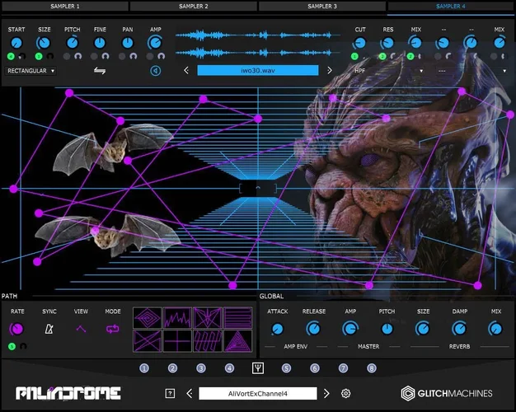Click the iwo30.wav sample name field
This screenshot has height=412, width=516.
(258, 70)
